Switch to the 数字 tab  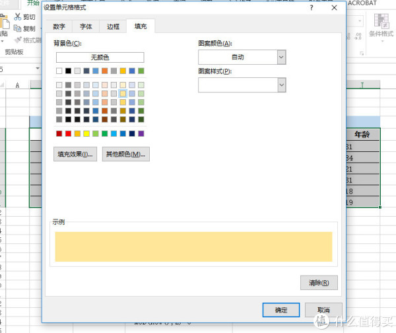coord(59,27)
